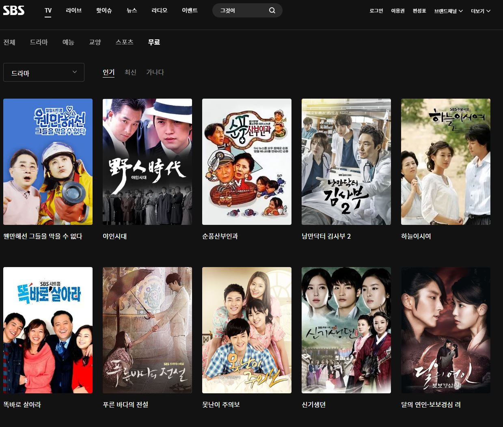Select the 전체 category tab
This screenshot has height=427, width=503.
pos(9,42)
